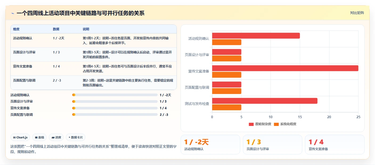The image size is (375, 165).
Task: Click the description text for 宣传文案准备 row
Action: [127, 69]
